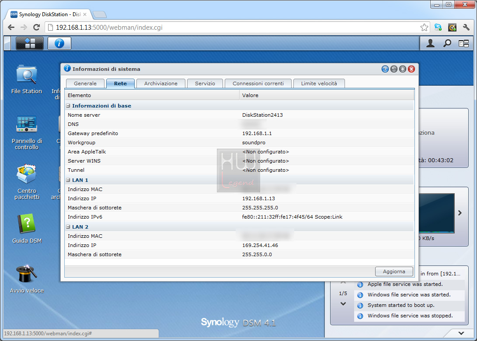Open the Servizio tab
The height and width of the screenshot is (341, 477).
click(205, 84)
